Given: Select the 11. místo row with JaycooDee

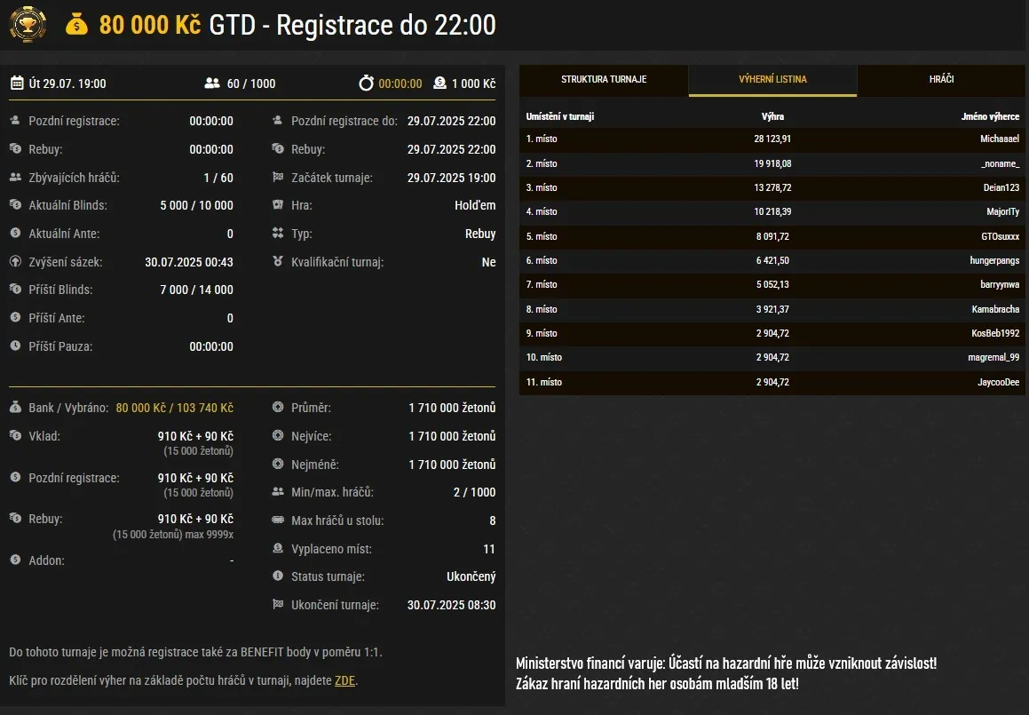Looking at the screenshot, I should (772, 383).
